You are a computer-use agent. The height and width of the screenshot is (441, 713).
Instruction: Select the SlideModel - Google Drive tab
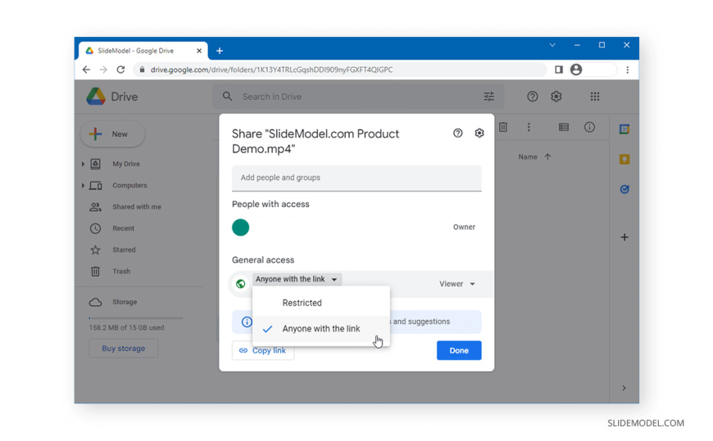143,51
